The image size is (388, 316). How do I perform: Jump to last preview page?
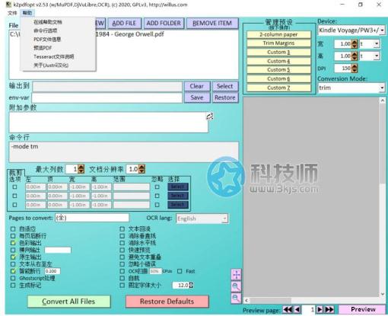click(x=329, y=309)
